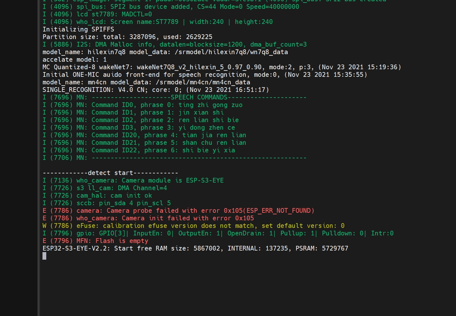Click Command ID22 'shi bie yi xia'
Screen dimensions: 456x316
pyautogui.click(x=139, y=150)
